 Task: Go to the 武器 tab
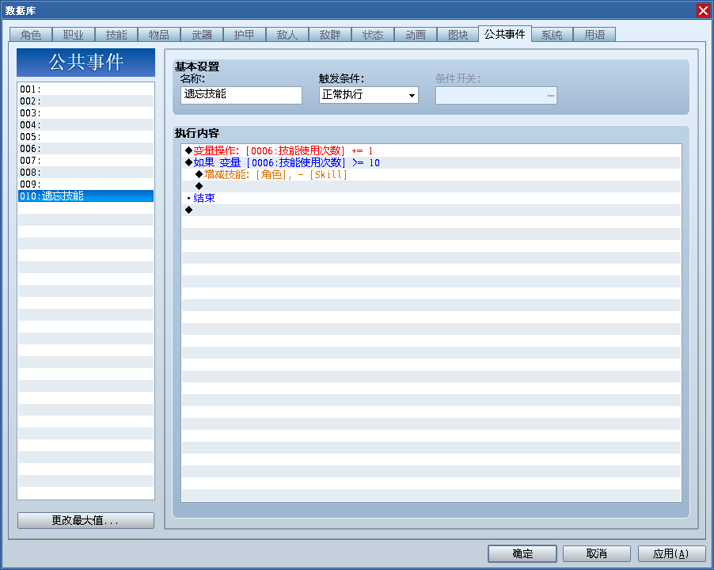202,35
